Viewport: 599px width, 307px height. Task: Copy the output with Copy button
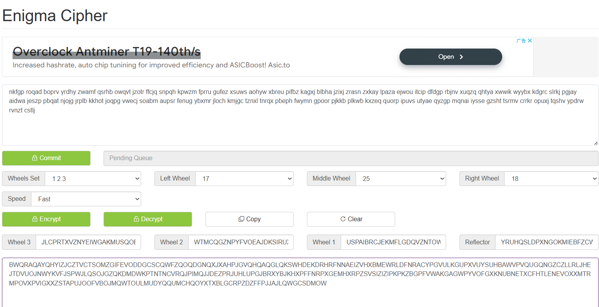tap(249, 219)
